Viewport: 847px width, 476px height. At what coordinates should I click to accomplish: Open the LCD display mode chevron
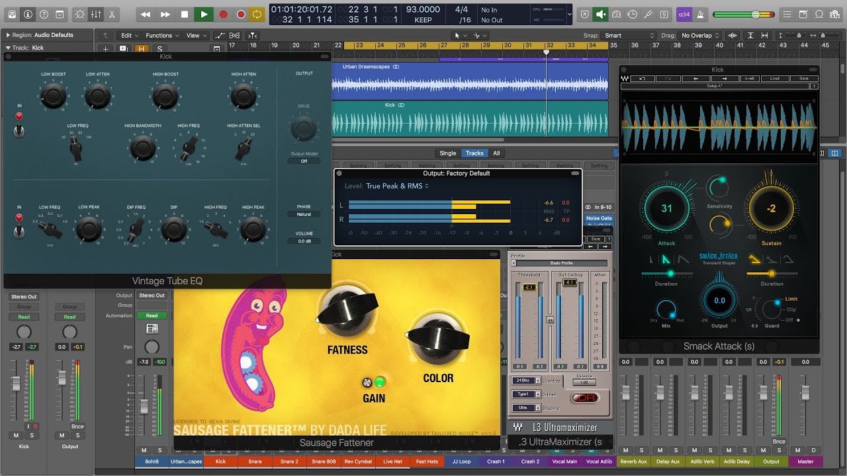tap(570, 14)
